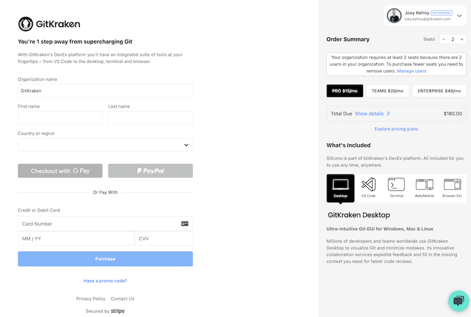This screenshot has width=471, height=317.
Task: Select the Terminal product icon
Action: tap(396, 188)
